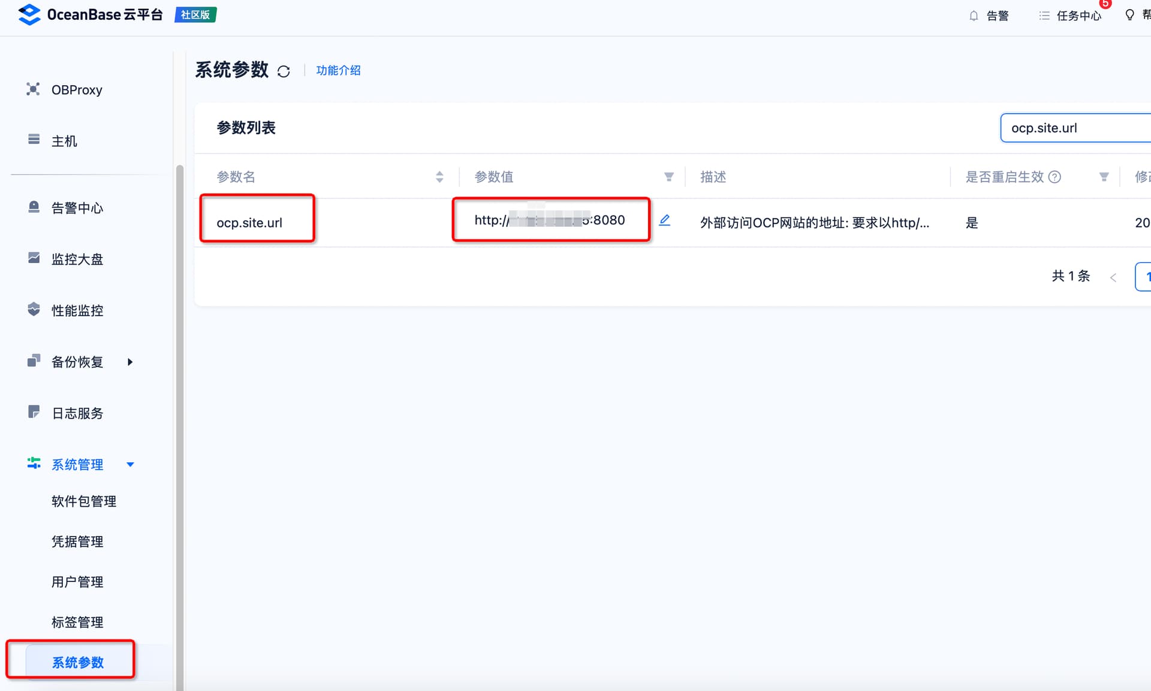Click the refresh icon beside 系统参数 title
1151x691 pixels.
(x=284, y=71)
